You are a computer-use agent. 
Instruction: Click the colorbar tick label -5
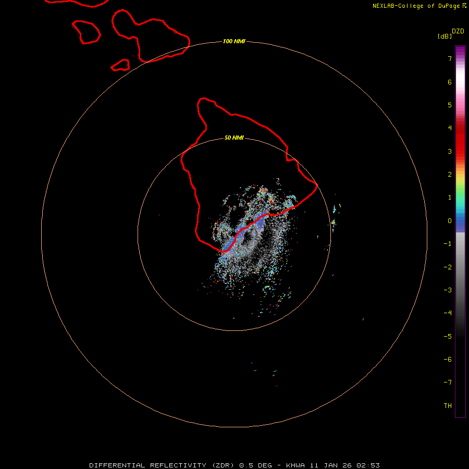[448, 337]
